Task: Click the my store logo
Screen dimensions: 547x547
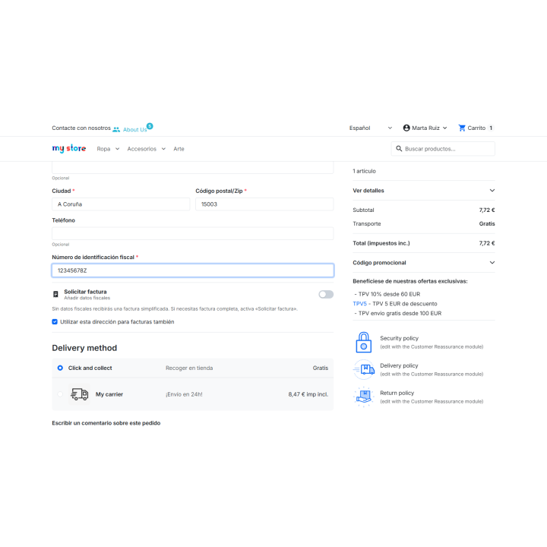Action: coord(69,149)
